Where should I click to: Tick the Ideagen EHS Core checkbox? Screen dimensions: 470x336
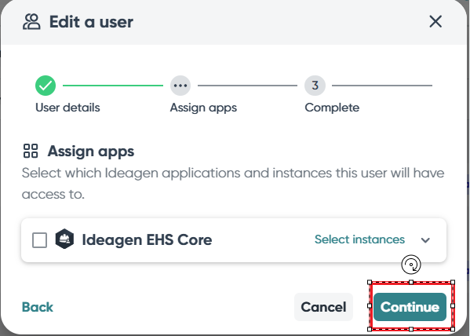coord(39,240)
